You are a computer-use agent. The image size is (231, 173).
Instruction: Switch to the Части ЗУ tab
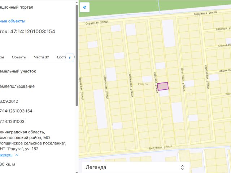(42, 57)
